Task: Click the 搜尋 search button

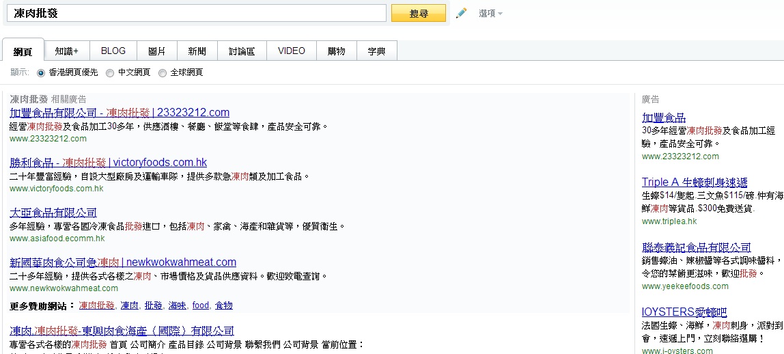Action: click(x=419, y=14)
